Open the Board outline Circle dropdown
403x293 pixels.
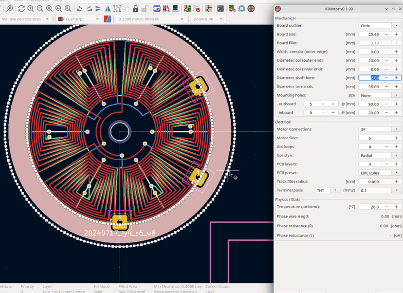click(380, 25)
